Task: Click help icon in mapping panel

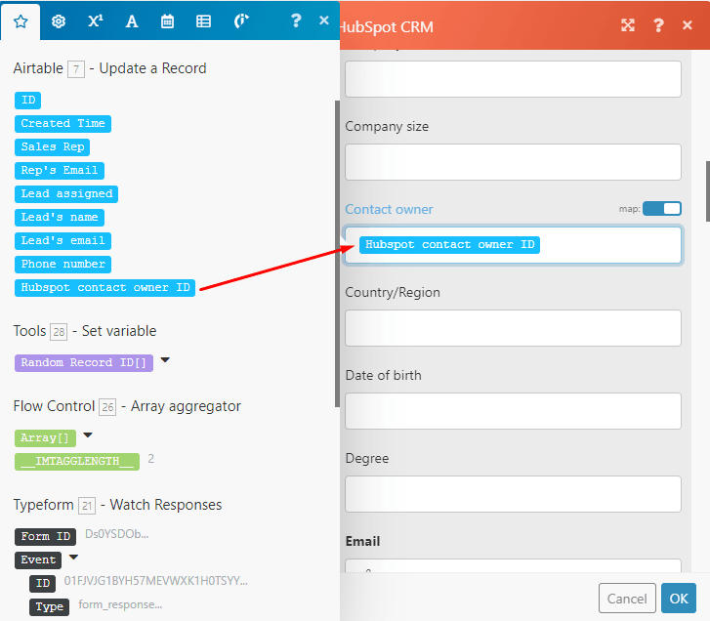Action: 296,21
